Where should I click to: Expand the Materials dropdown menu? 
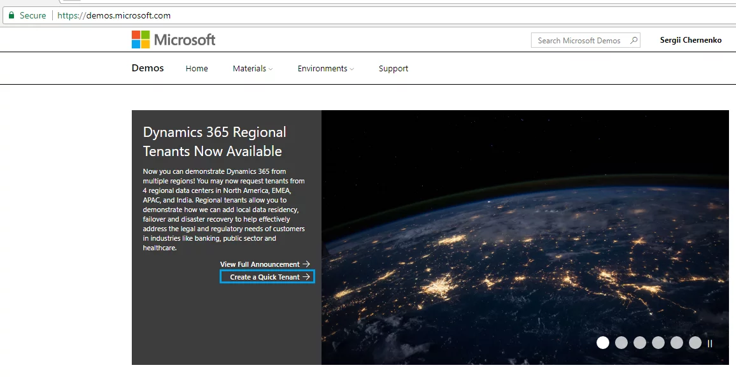coord(252,69)
